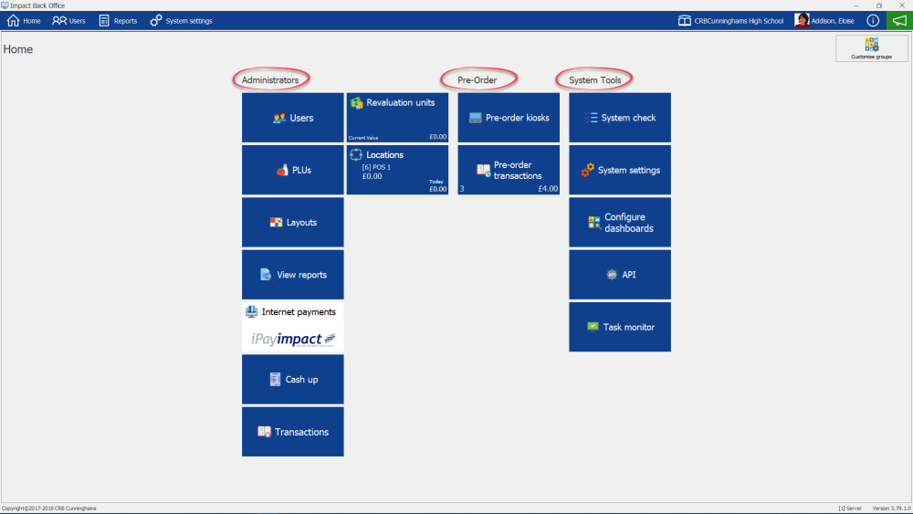Screen dimensions: 913x514
Task: Click the System check checklist icon
Action: 591,118
